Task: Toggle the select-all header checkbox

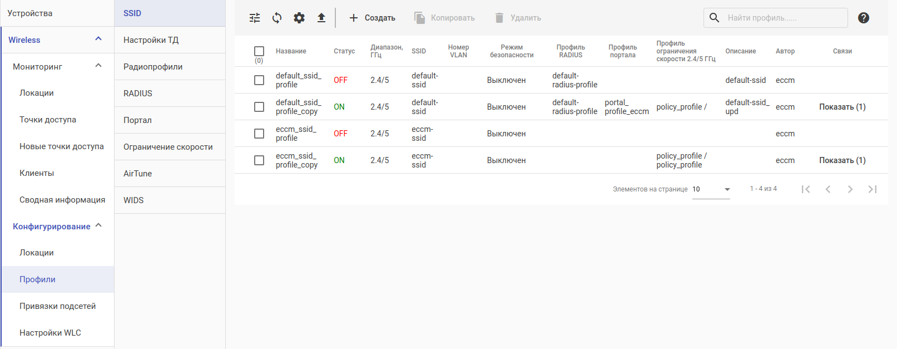Action: tap(259, 51)
